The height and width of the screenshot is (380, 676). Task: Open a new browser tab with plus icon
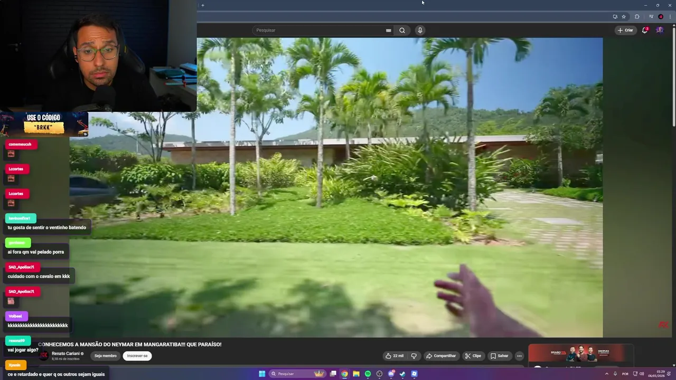203,5
